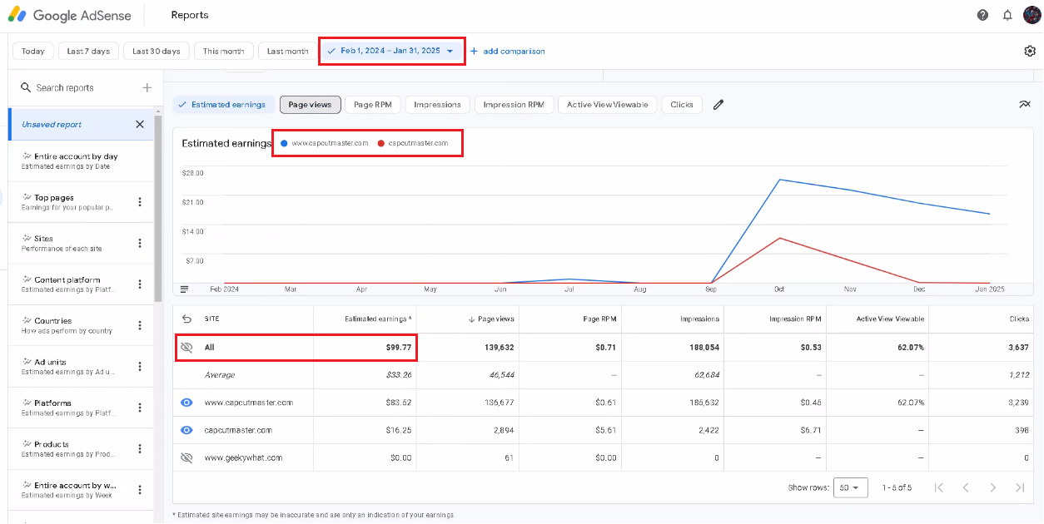Click the back arrow beside SITE header
This screenshot has width=1044, height=524.
click(x=186, y=319)
